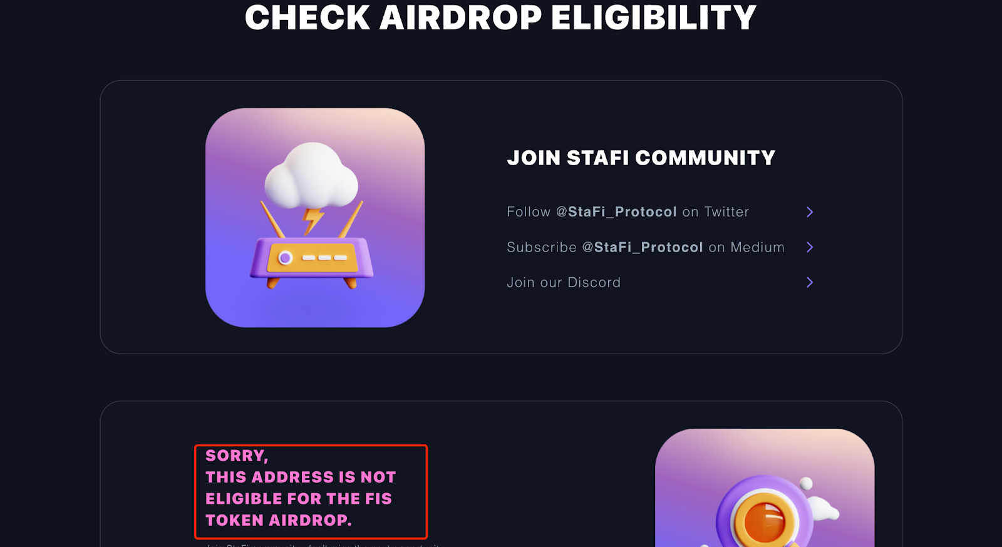Expand the arrow next to Subscribe on Medium

pyautogui.click(x=810, y=247)
